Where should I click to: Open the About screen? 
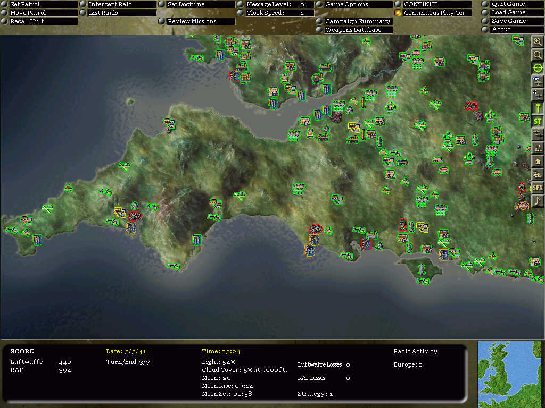(513, 30)
